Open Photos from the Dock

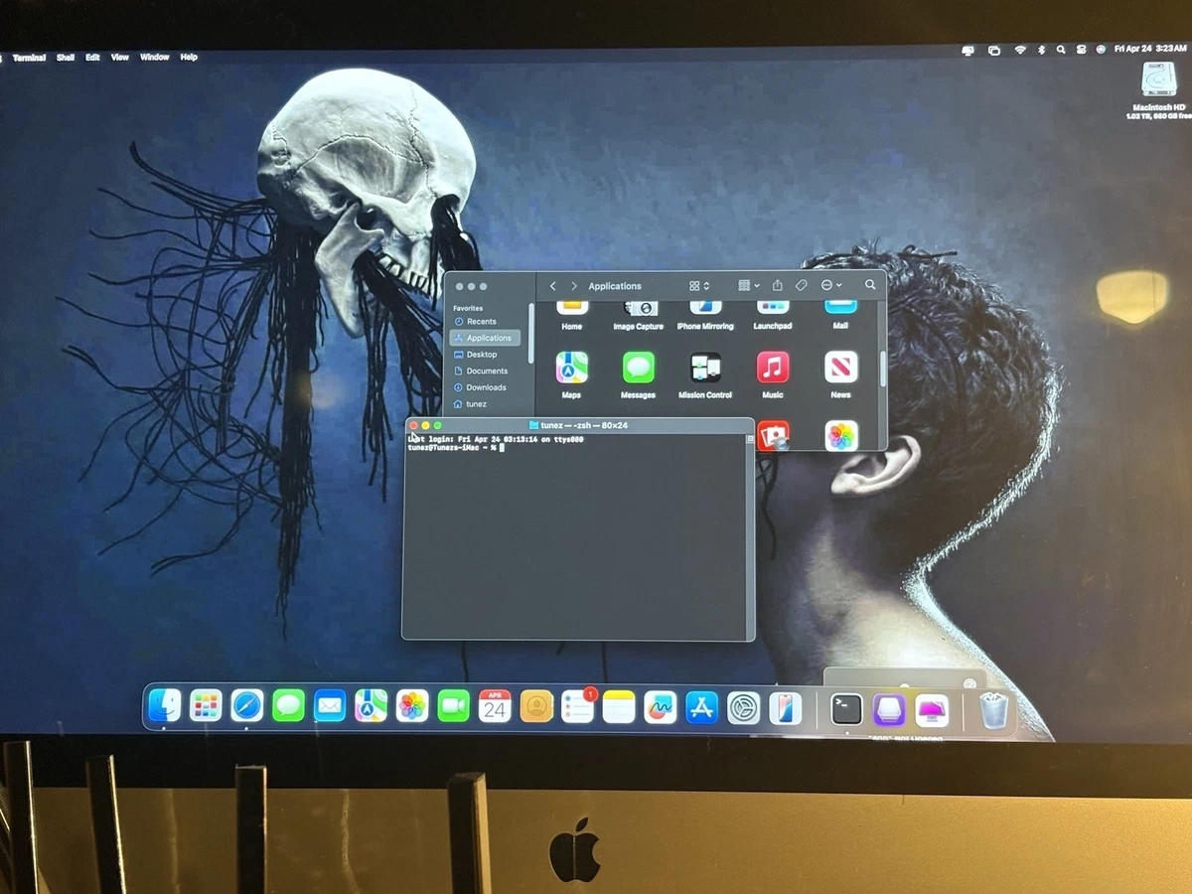[412, 706]
